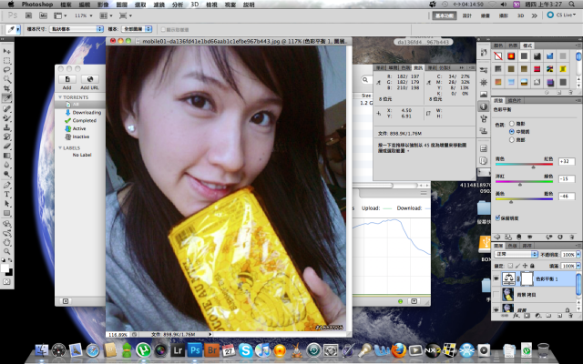Select the Rectangle shape tool
Image resolution: width=583 pixels, height=364 pixels.
pyautogui.click(x=7, y=213)
